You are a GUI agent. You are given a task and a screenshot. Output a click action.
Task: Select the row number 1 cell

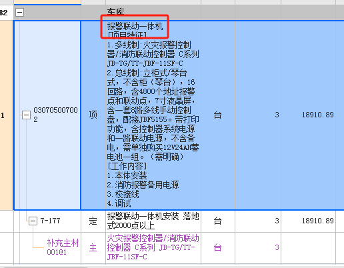point(7,115)
